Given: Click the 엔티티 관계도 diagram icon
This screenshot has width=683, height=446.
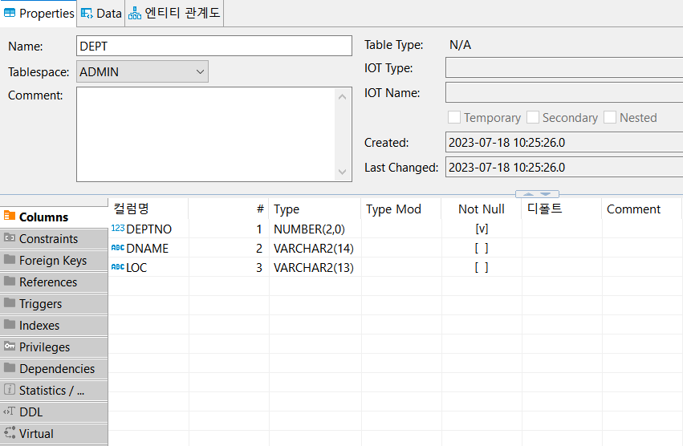Looking at the screenshot, I should point(135,14).
